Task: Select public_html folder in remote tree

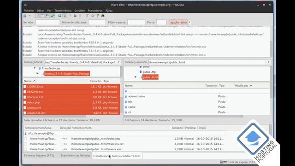Action: point(150,77)
